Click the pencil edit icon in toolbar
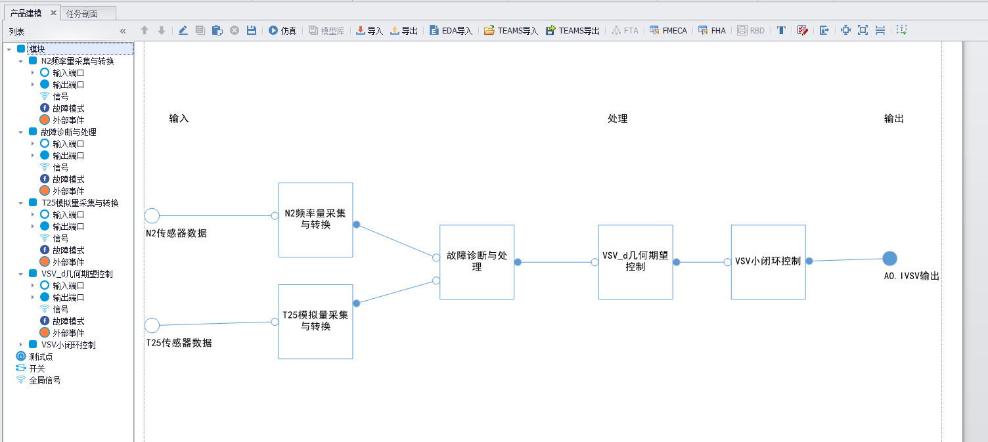 pyautogui.click(x=183, y=30)
